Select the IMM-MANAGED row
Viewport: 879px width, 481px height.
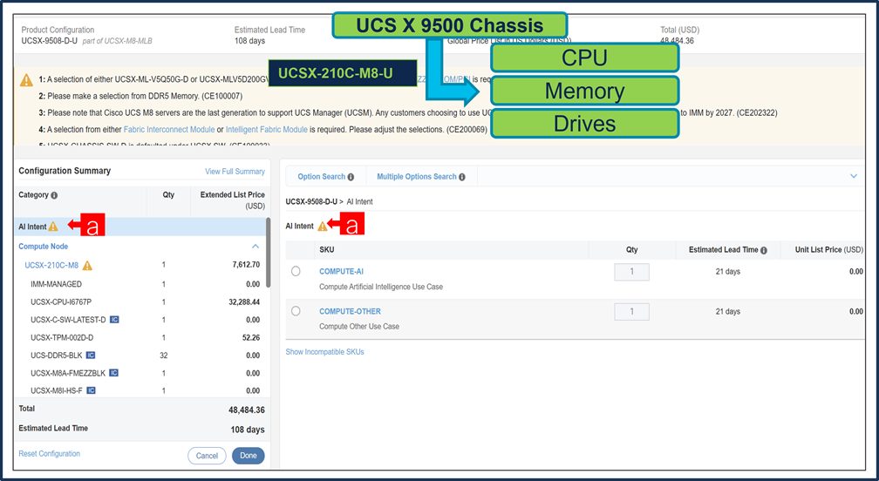[x=140, y=284]
